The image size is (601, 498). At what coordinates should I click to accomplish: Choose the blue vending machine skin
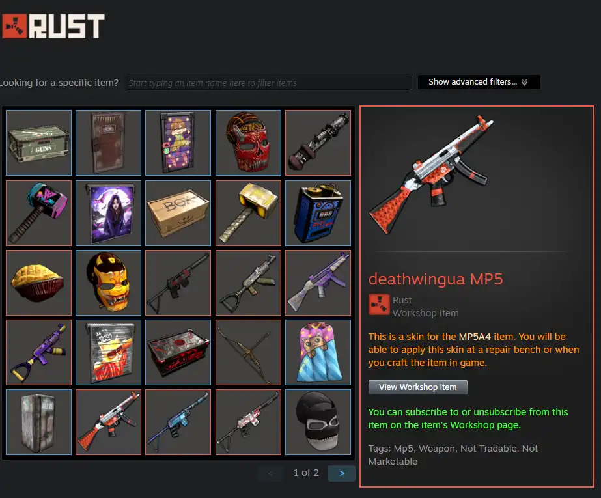pyautogui.click(x=318, y=213)
